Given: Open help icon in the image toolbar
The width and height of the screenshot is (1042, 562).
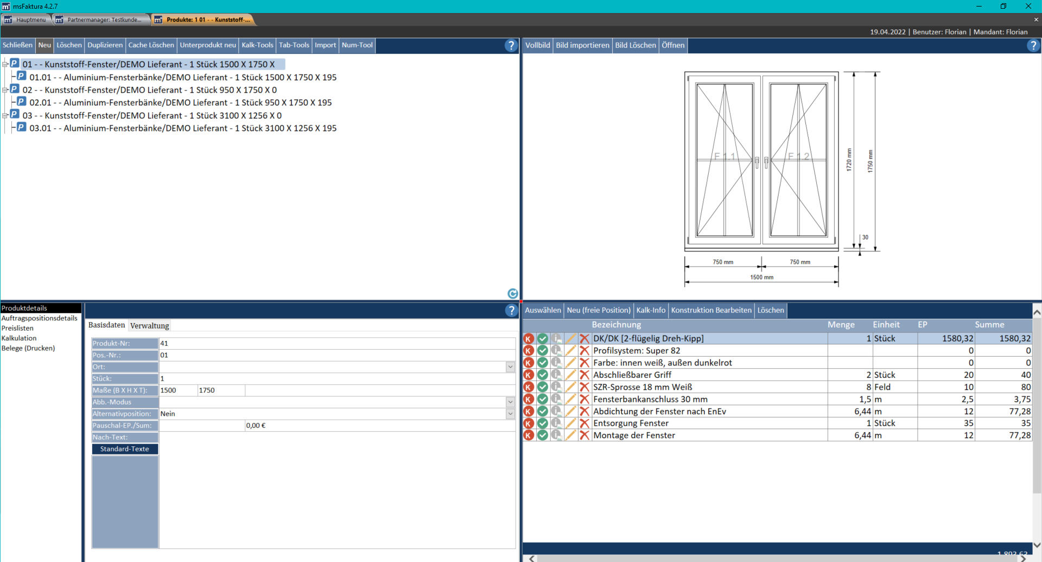Looking at the screenshot, I should click(x=1033, y=46).
